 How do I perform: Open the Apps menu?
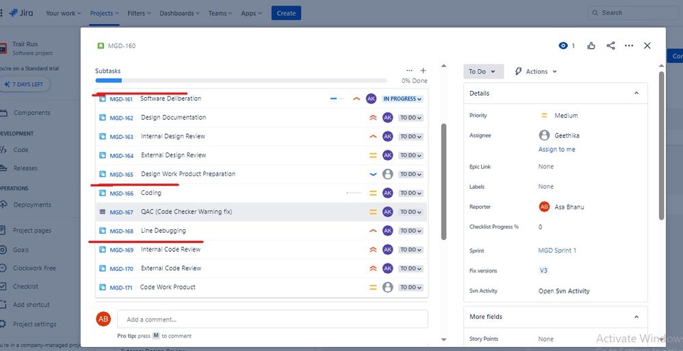251,13
